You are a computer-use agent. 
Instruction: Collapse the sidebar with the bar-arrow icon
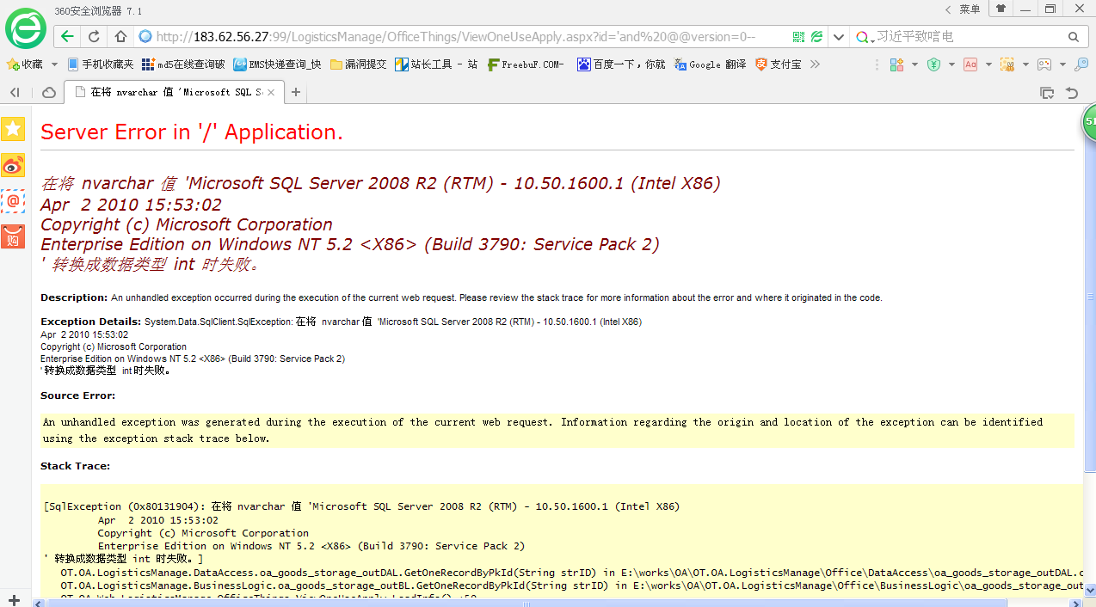click(x=15, y=92)
